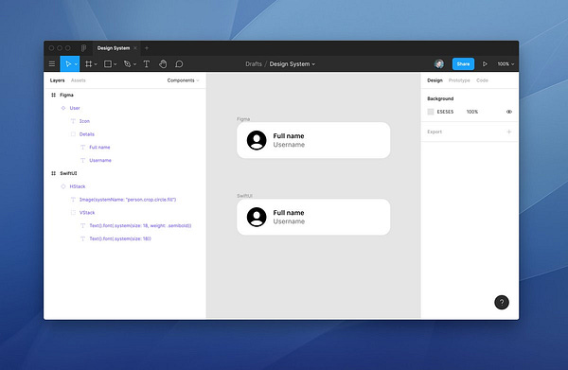This screenshot has height=370, width=568.
Task: Click the E5E5E5 background color swatch
Action: click(x=431, y=112)
